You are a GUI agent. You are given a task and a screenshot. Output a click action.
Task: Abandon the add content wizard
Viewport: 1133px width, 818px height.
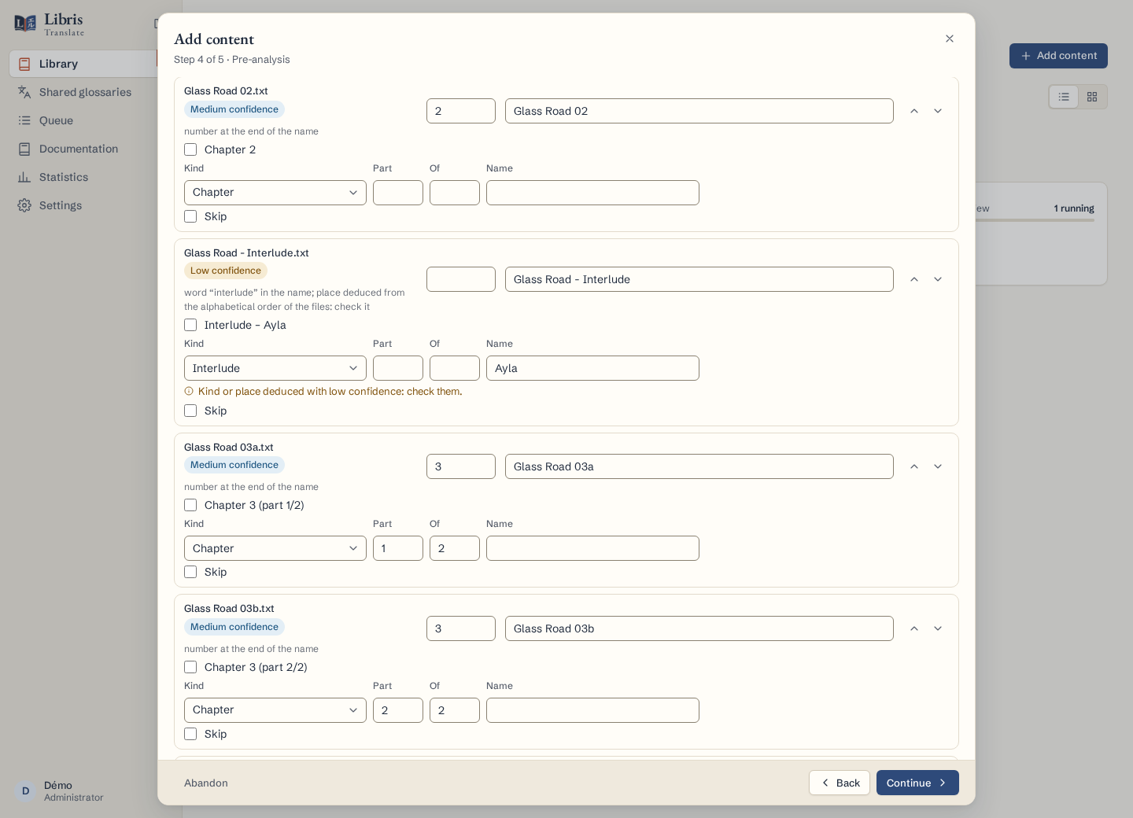[x=206, y=783]
